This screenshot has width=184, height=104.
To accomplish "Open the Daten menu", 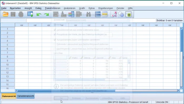I will [x=38, y=8].
